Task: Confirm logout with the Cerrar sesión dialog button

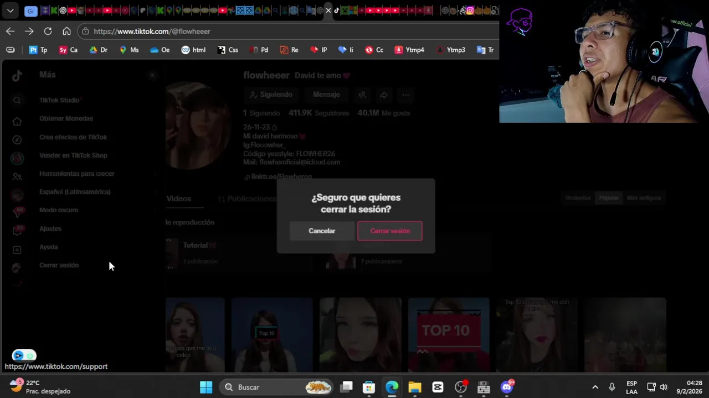Action: pyautogui.click(x=389, y=231)
